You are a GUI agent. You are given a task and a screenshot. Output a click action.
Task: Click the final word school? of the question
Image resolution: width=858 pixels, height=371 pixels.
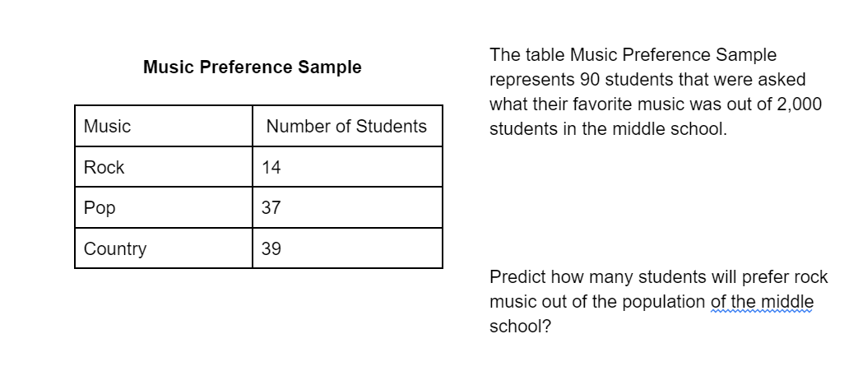(521, 327)
